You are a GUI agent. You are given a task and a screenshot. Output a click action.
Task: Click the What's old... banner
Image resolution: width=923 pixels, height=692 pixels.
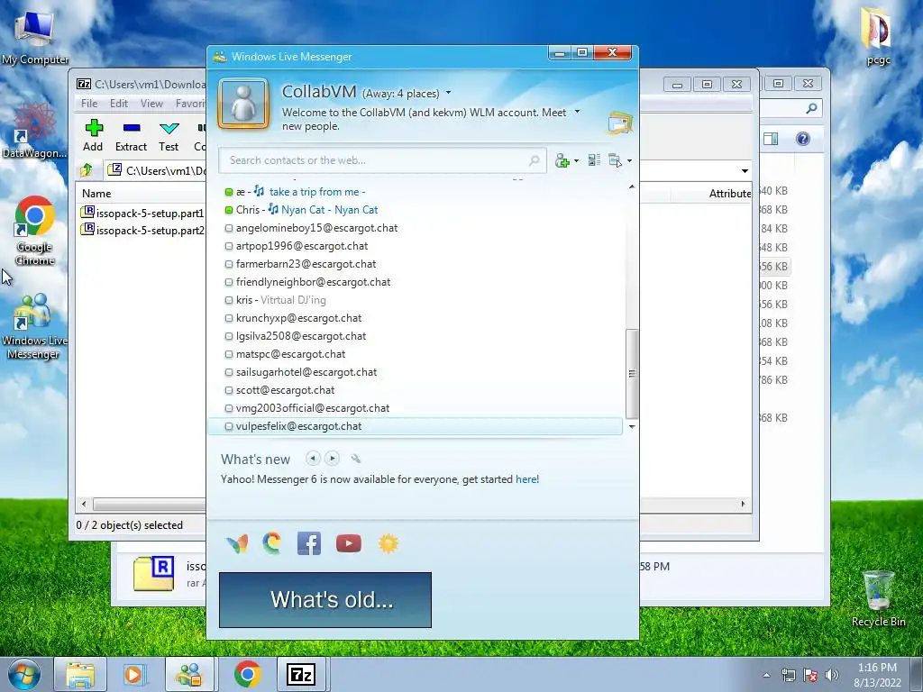coord(324,599)
